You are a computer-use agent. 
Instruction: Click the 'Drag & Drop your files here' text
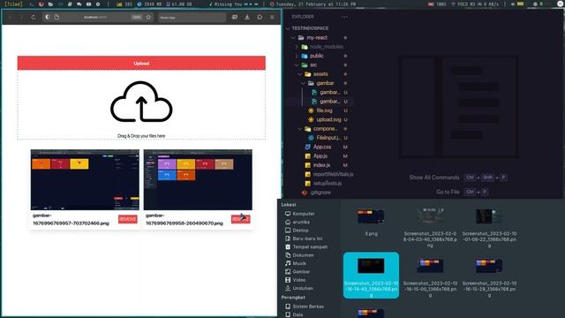pyautogui.click(x=141, y=136)
